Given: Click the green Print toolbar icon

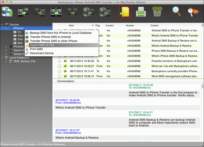Looking at the screenshot, I should click(141, 12).
